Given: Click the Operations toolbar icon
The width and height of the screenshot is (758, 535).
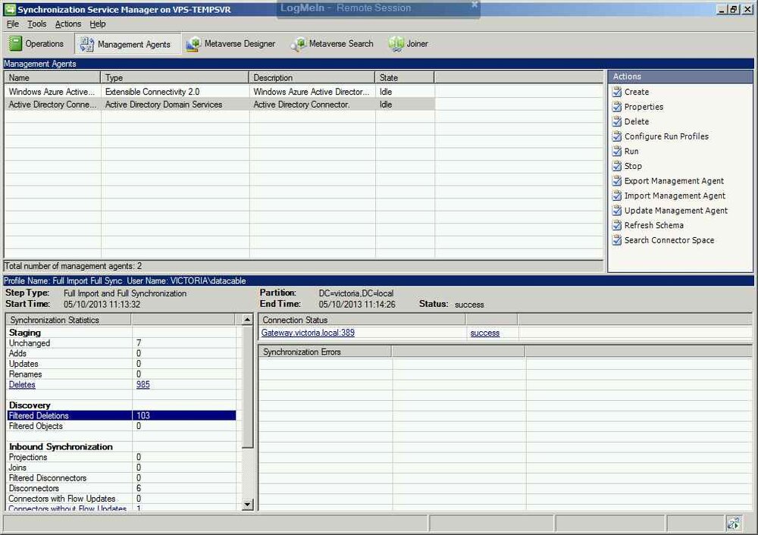Looking at the screenshot, I should point(15,43).
